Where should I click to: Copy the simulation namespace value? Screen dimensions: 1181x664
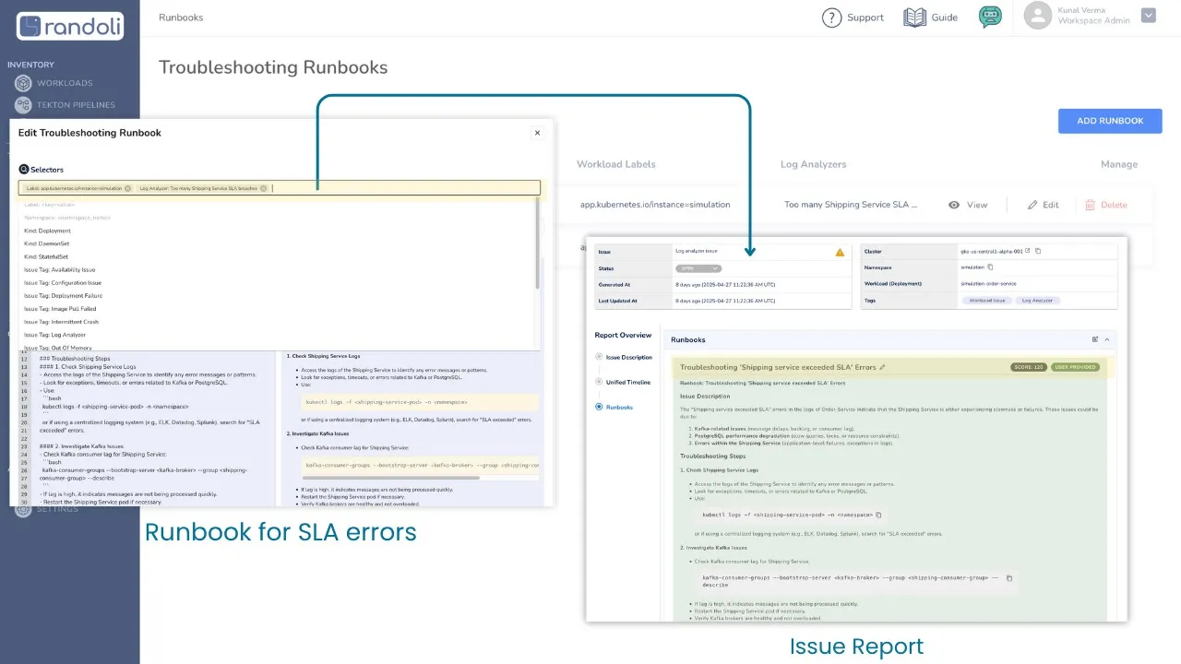[x=991, y=267]
